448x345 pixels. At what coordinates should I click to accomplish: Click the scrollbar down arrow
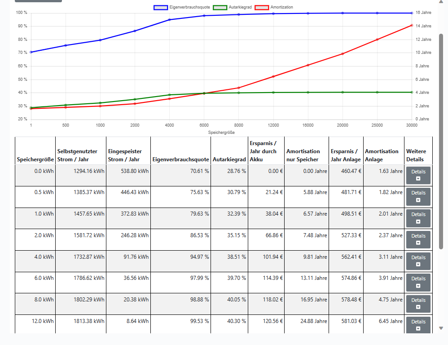coord(441,328)
